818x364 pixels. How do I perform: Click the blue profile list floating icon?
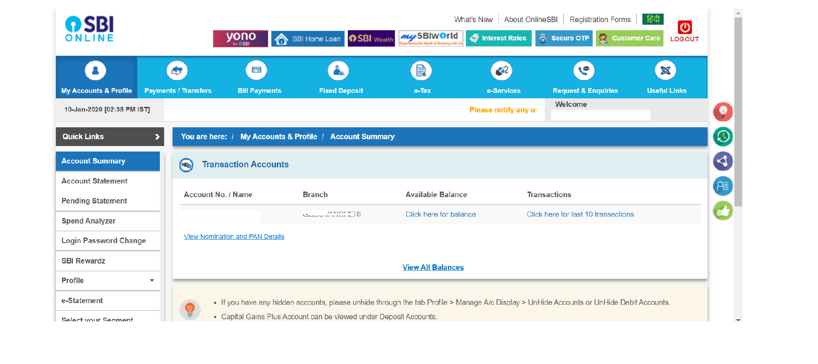[723, 186]
